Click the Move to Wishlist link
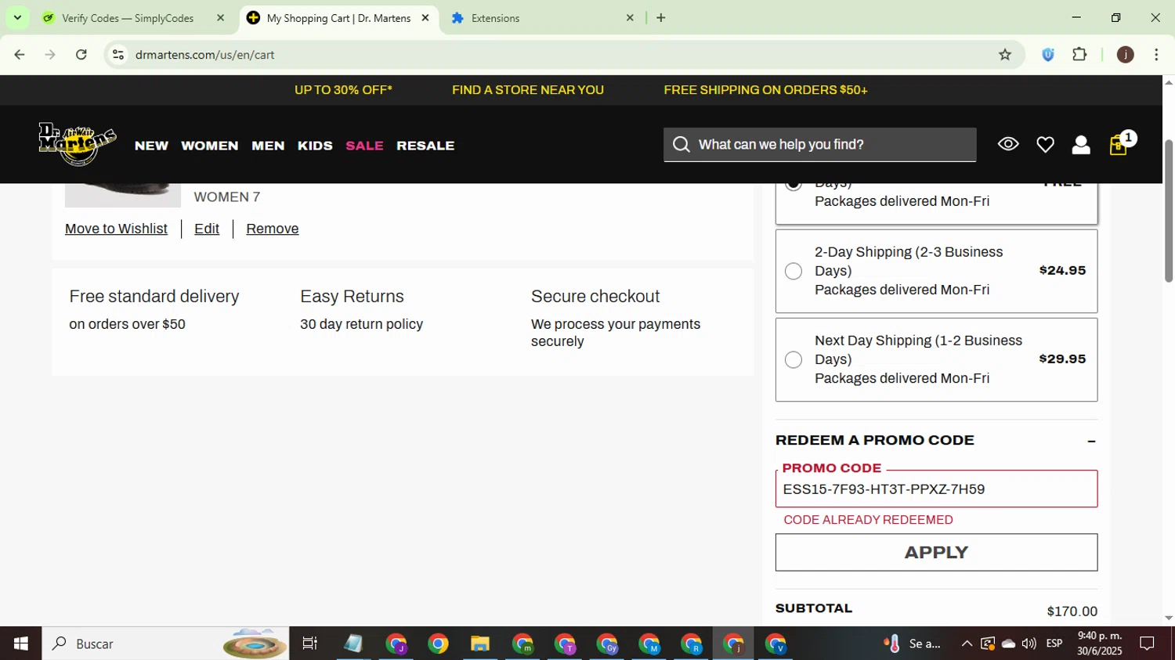 pyautogui.click(x=116, y=229)
